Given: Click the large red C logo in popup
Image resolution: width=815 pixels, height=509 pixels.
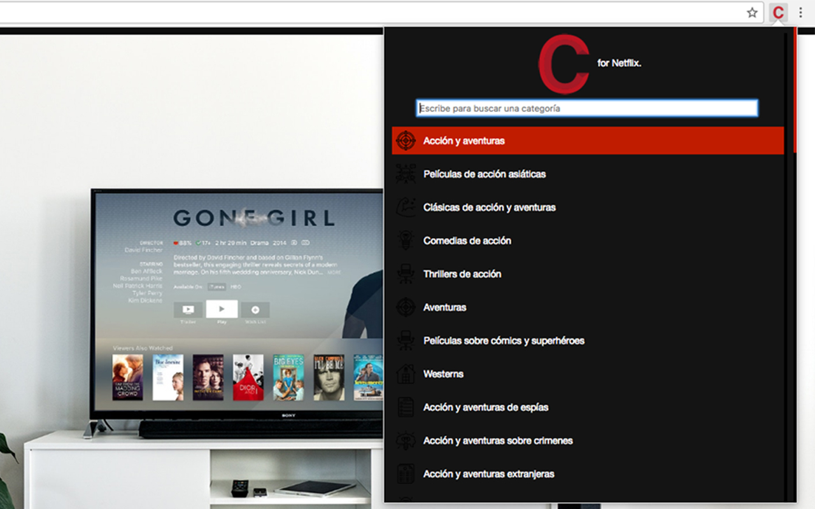Looking at the screenshot, I should pyautogui.click(x=563, y=65).
